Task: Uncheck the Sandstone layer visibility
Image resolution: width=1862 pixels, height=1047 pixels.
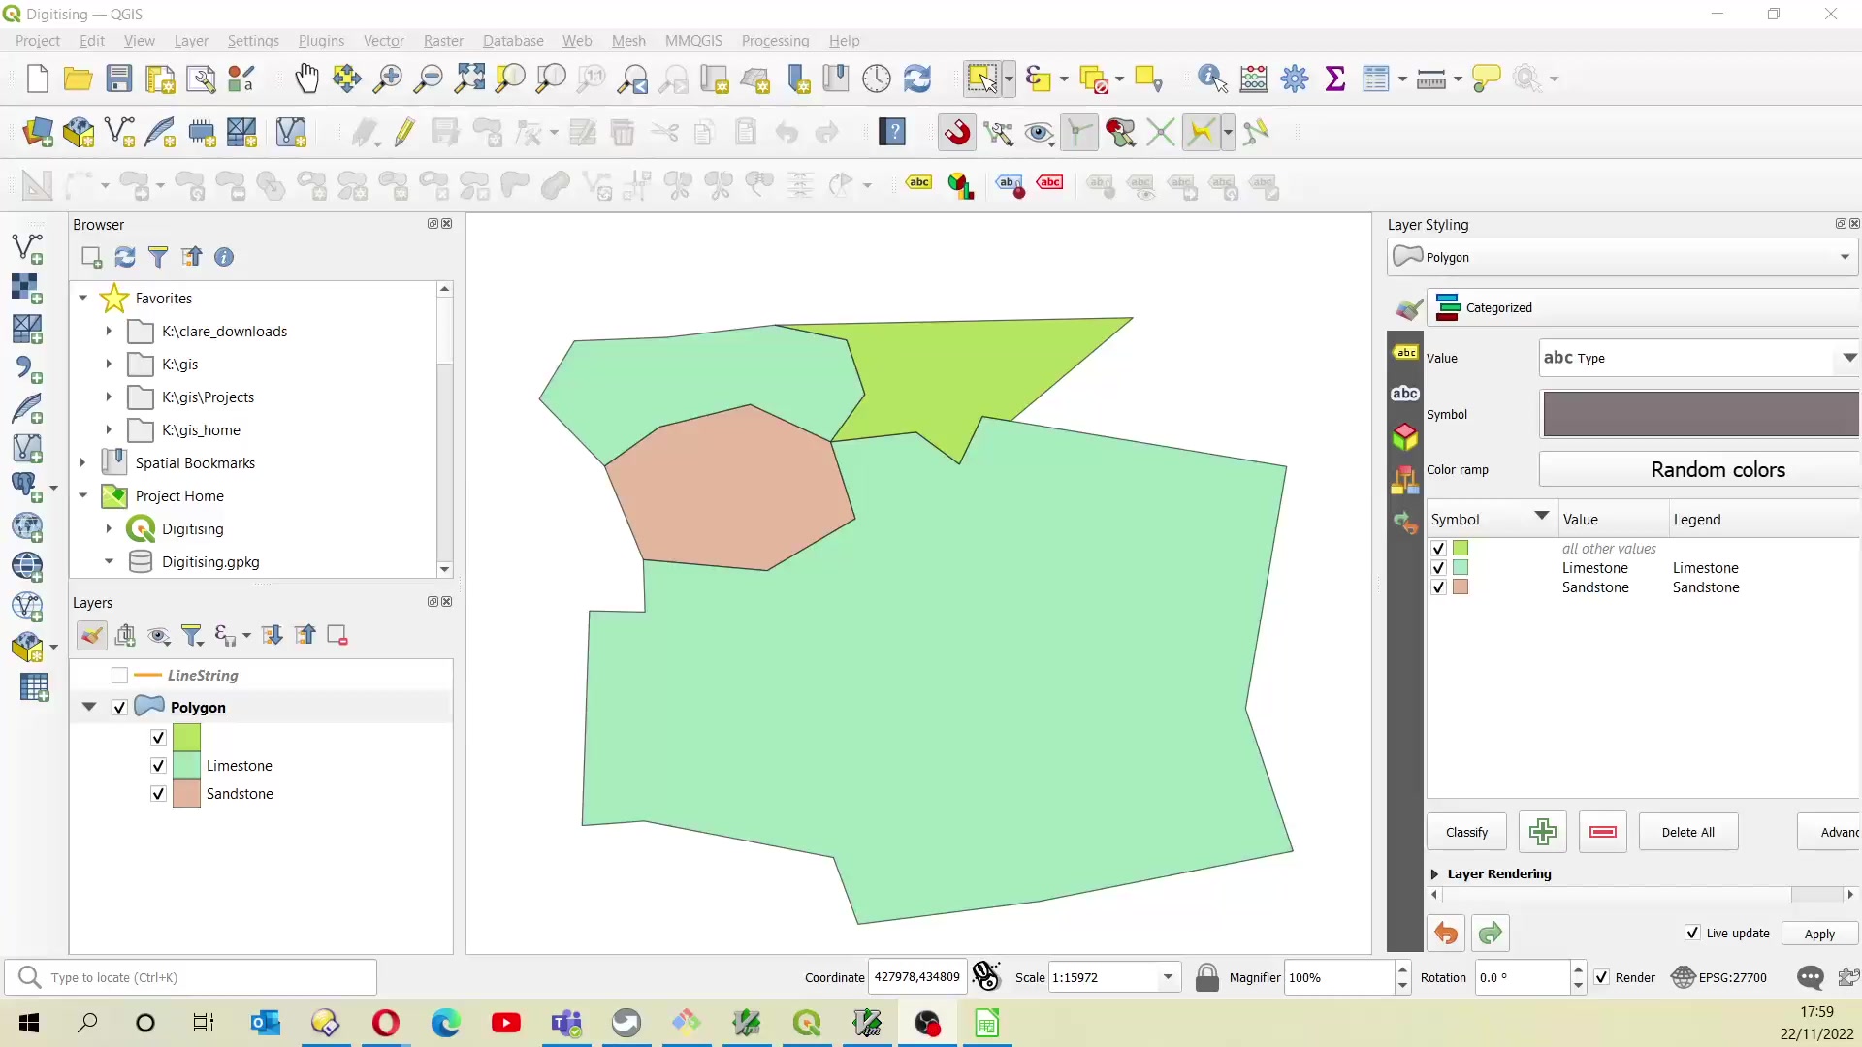Action: pos(157,793)
